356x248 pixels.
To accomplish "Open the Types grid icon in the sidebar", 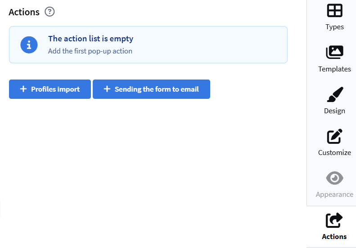I will (x=334, y=10).
